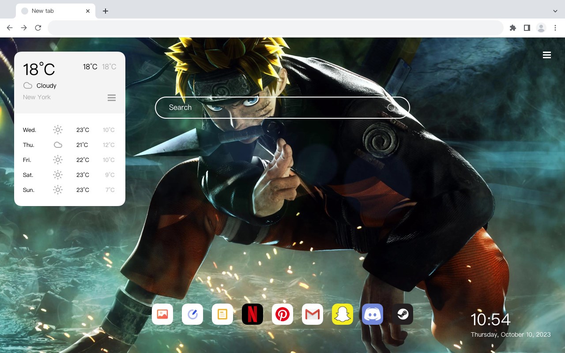The image size is (565, 353).
Task: Click Wednesday's high of 23°C
Action: [x=83, y=130]
